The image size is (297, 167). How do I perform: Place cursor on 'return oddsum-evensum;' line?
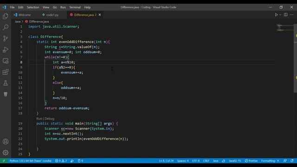pyautogui.click(x=67, y=108)
